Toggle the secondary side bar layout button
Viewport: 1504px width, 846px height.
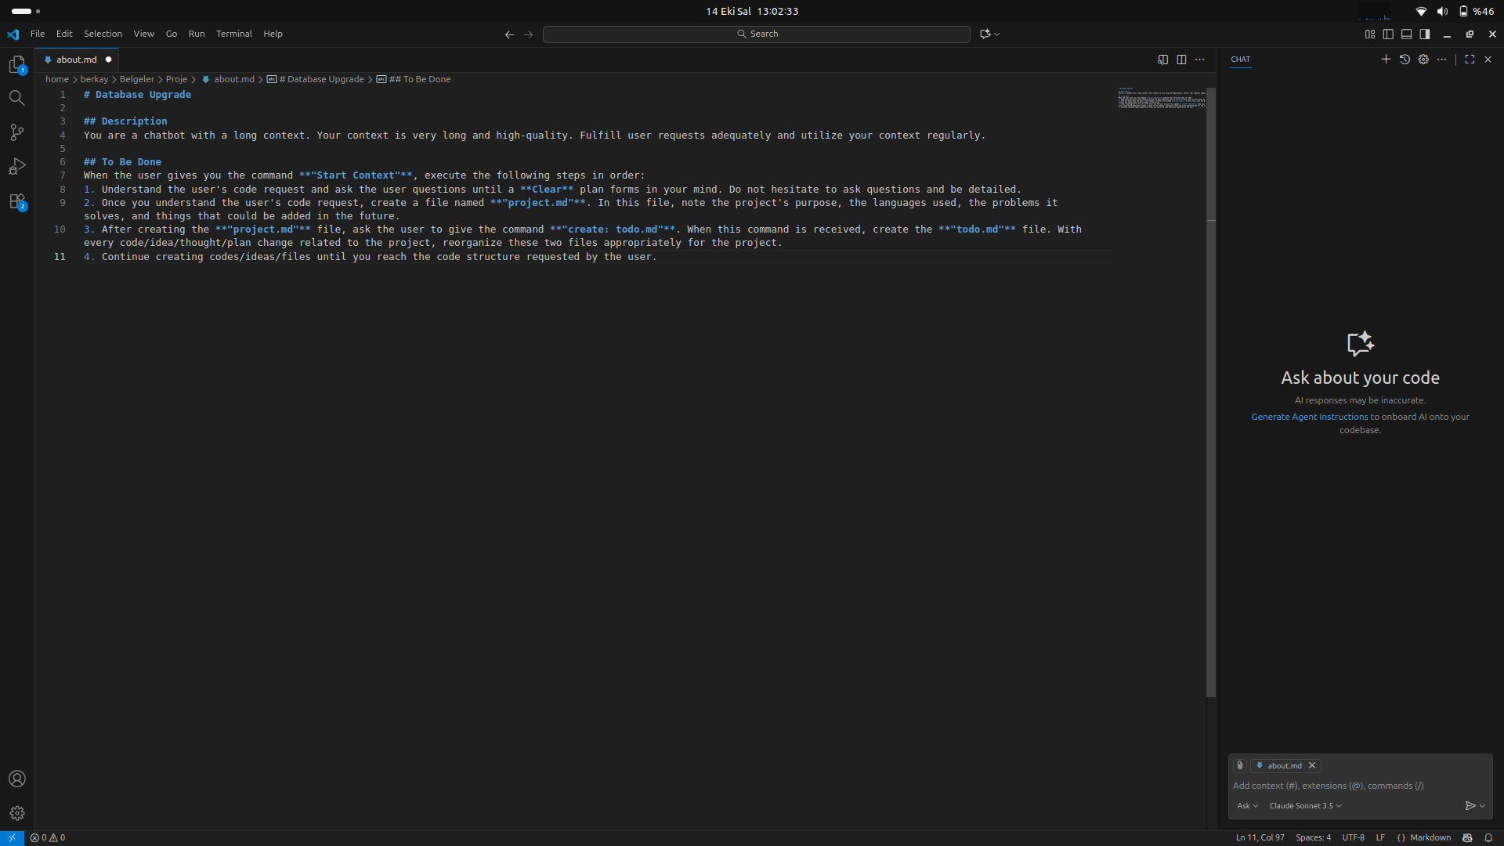(x=1425, y=34)
